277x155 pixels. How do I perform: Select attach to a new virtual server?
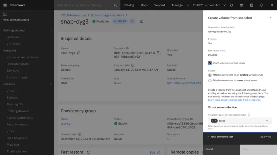click(x=210, y=80)
